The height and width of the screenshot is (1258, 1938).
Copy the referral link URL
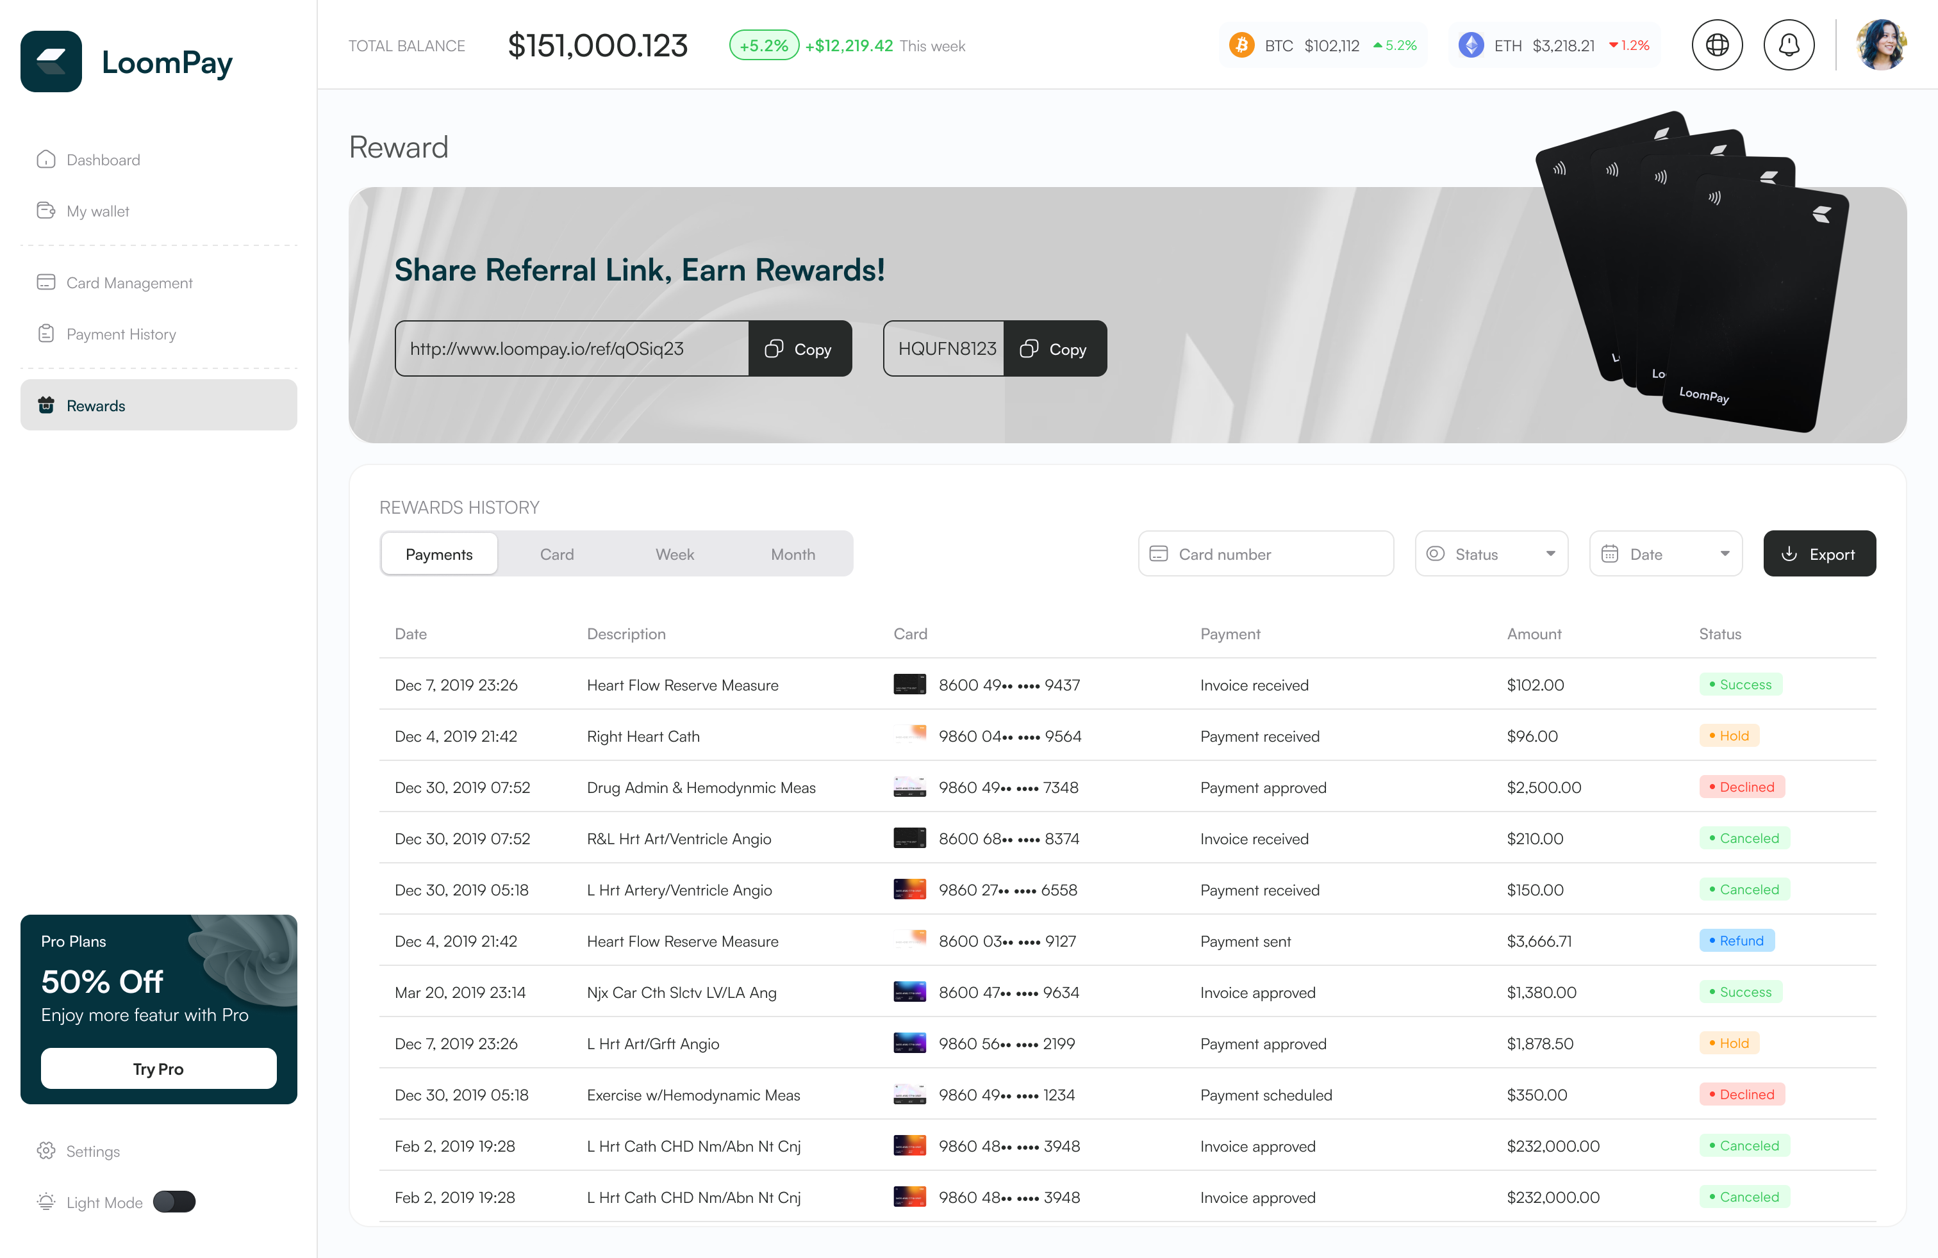tap(799, 349)
